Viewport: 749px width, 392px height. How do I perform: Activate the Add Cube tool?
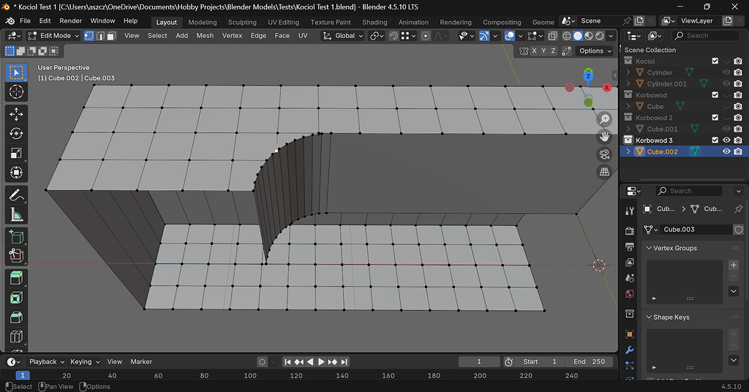[x=16, y=237]
